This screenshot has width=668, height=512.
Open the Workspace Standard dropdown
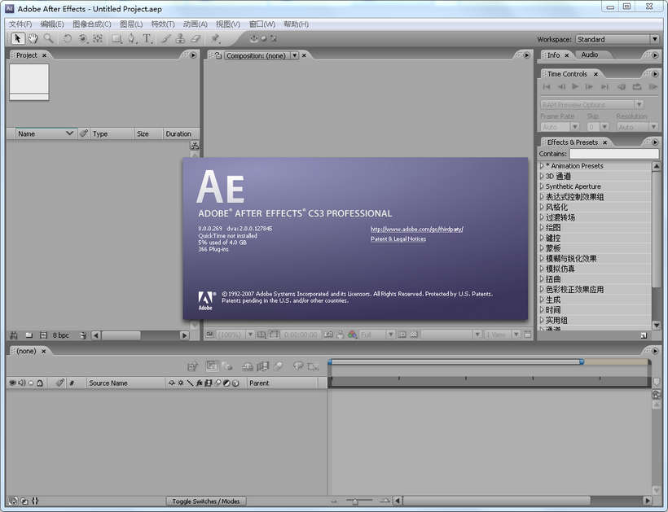(617, 39)
